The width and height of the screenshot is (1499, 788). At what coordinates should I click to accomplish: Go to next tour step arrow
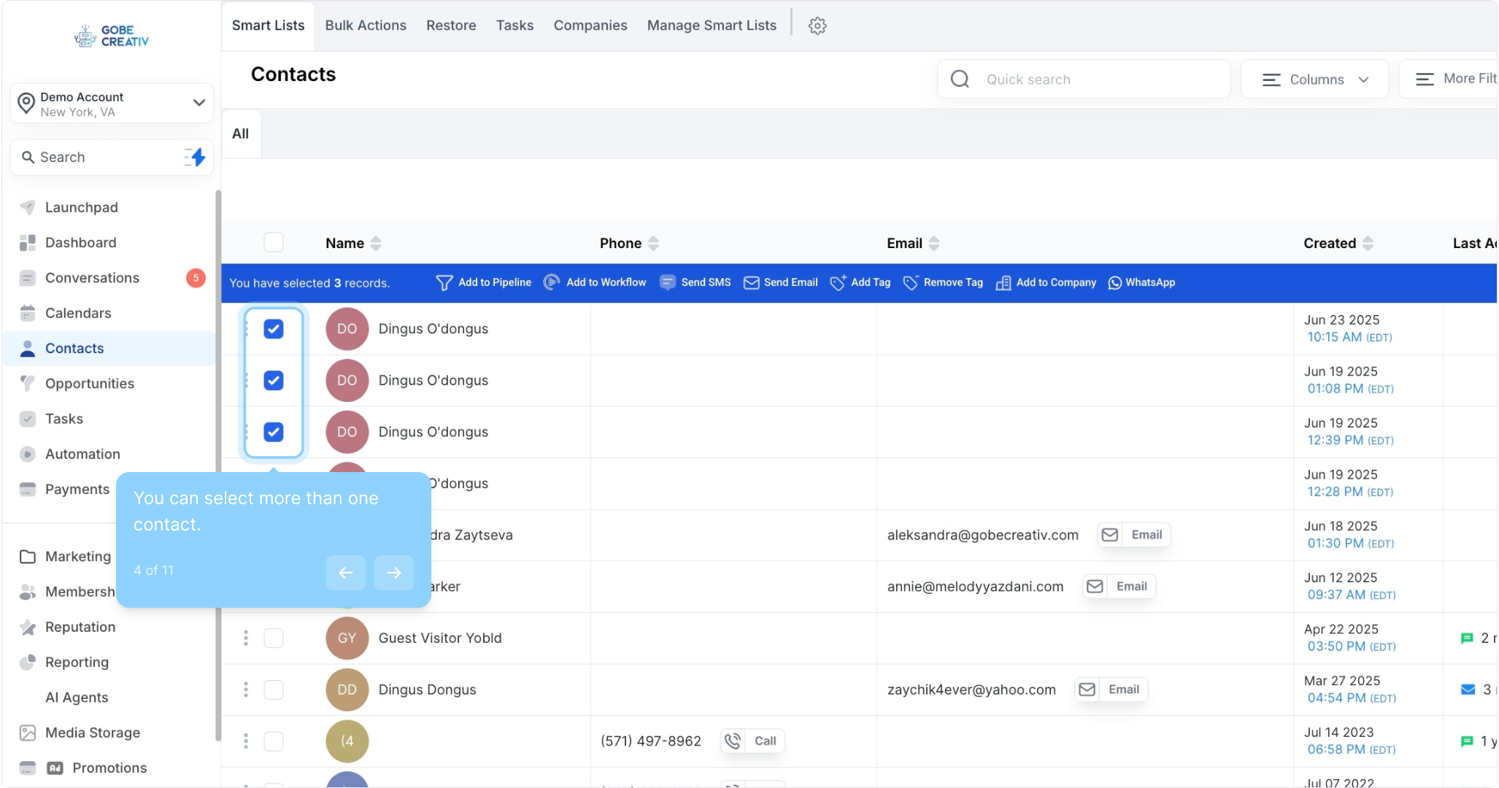pos(393,573)
